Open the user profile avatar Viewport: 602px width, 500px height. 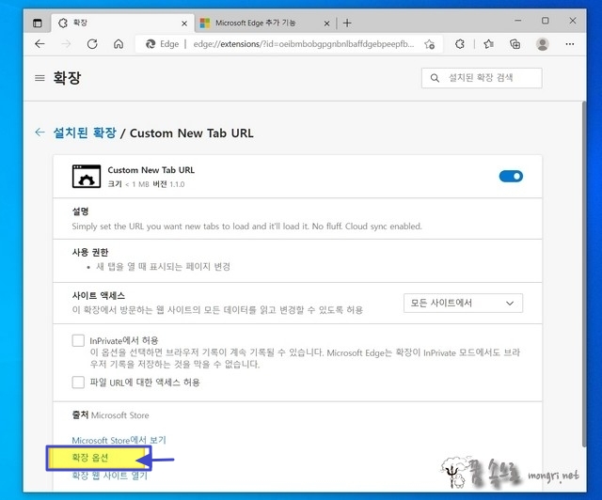point(542,44)
